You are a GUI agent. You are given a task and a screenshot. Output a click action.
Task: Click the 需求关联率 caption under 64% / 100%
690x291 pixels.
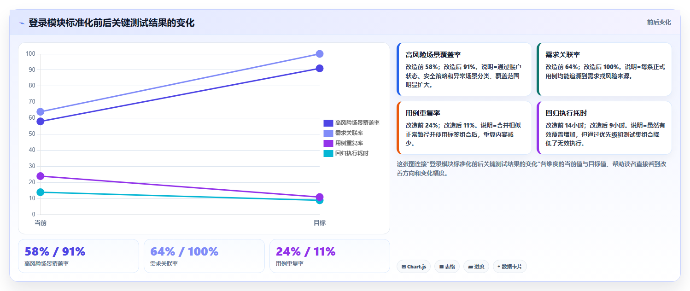point(164,264)
